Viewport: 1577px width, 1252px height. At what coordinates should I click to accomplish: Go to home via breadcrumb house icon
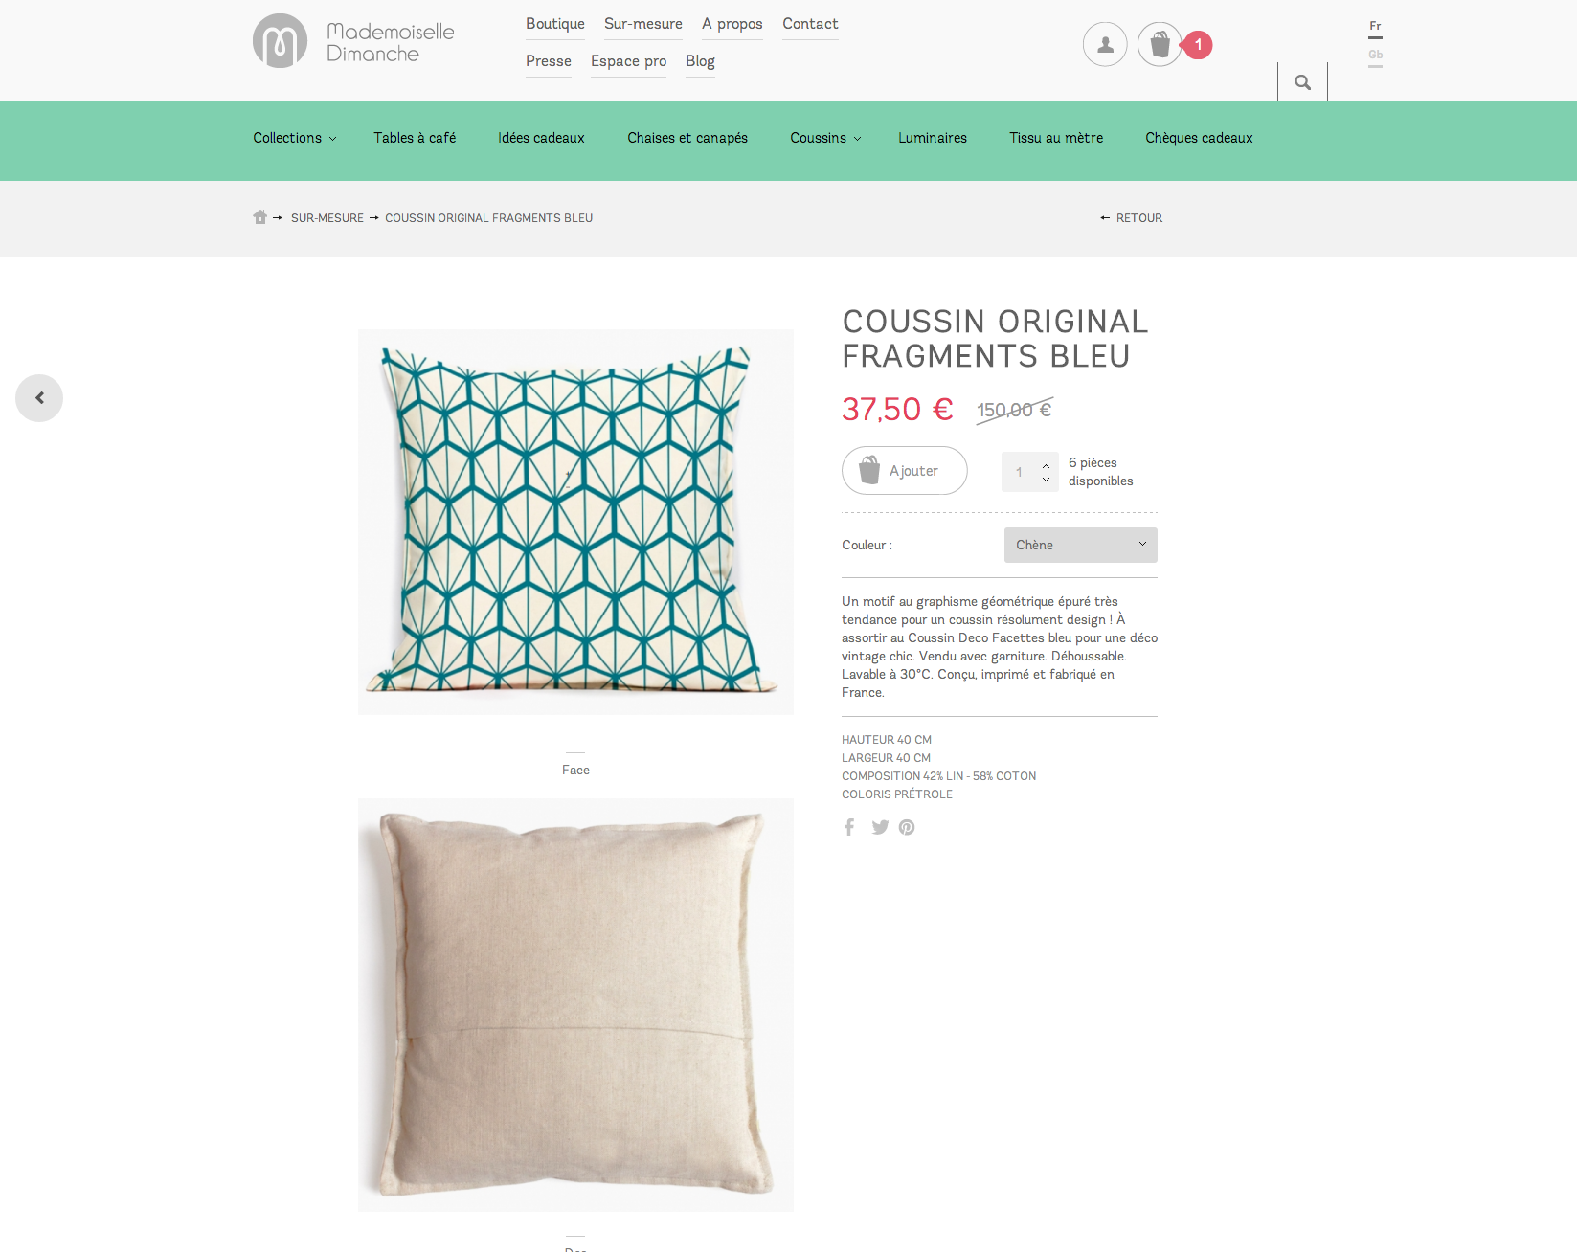[259, 217]
